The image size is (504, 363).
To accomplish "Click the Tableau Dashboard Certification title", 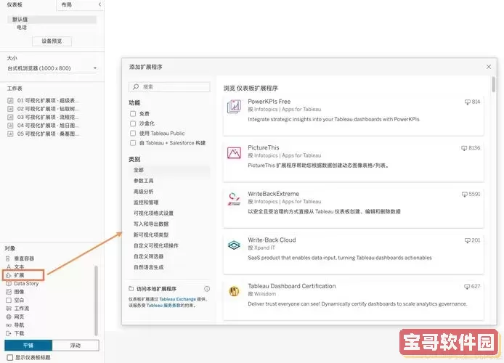I will [x=292, y=286].
